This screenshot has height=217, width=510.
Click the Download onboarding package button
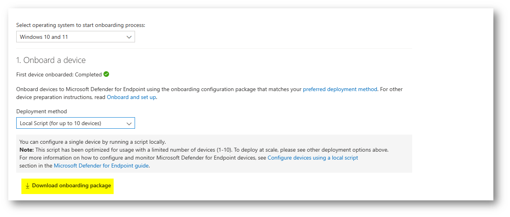(x=68, y=186)
